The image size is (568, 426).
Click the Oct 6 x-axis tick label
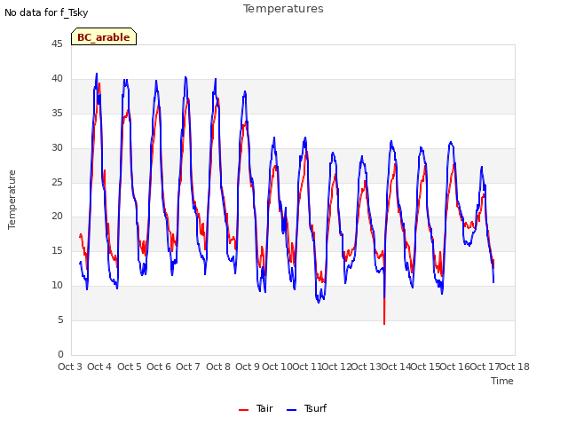click(x=159, y=367)
